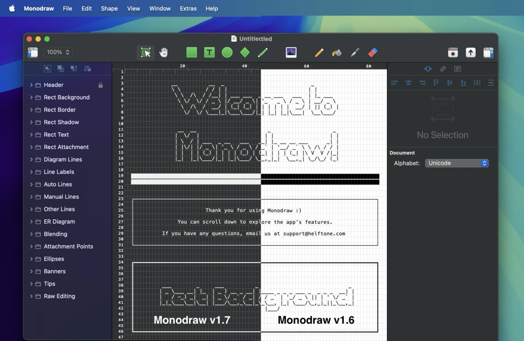Choose the Ellipse shape tool
This screenshot has width=524, height=341.
point(227,52)
